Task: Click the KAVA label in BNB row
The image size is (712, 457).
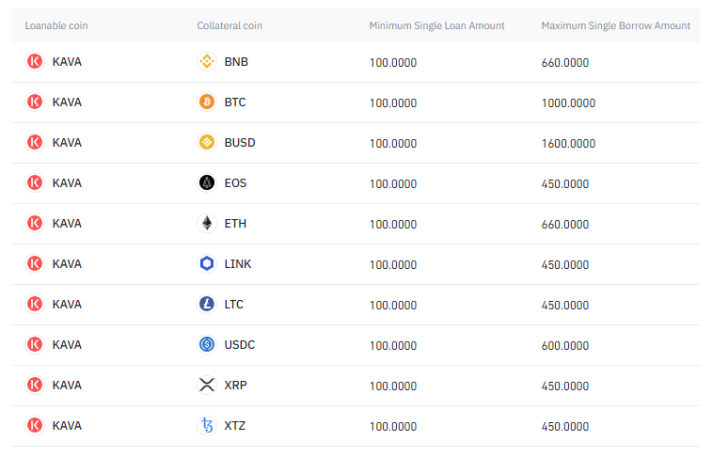Action: (67, 62)
